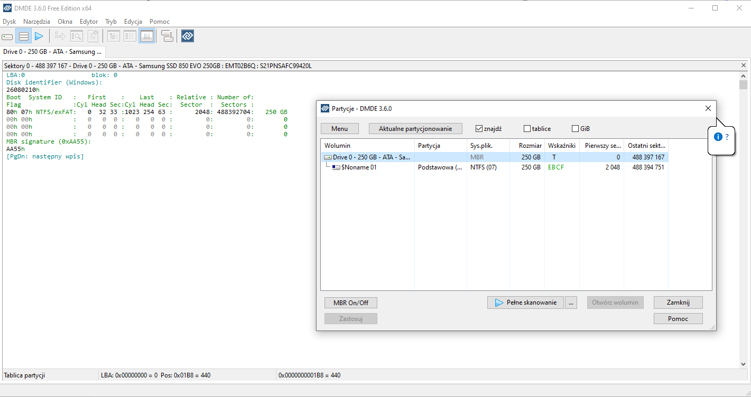
Task: Click the Zastosuj button
Action: (351, 319)
